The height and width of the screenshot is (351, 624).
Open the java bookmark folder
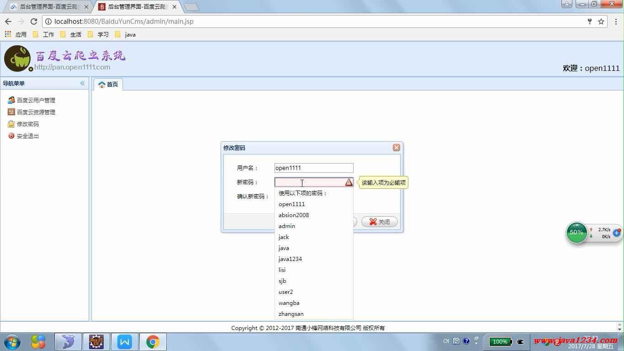click(x=126, y=34)
